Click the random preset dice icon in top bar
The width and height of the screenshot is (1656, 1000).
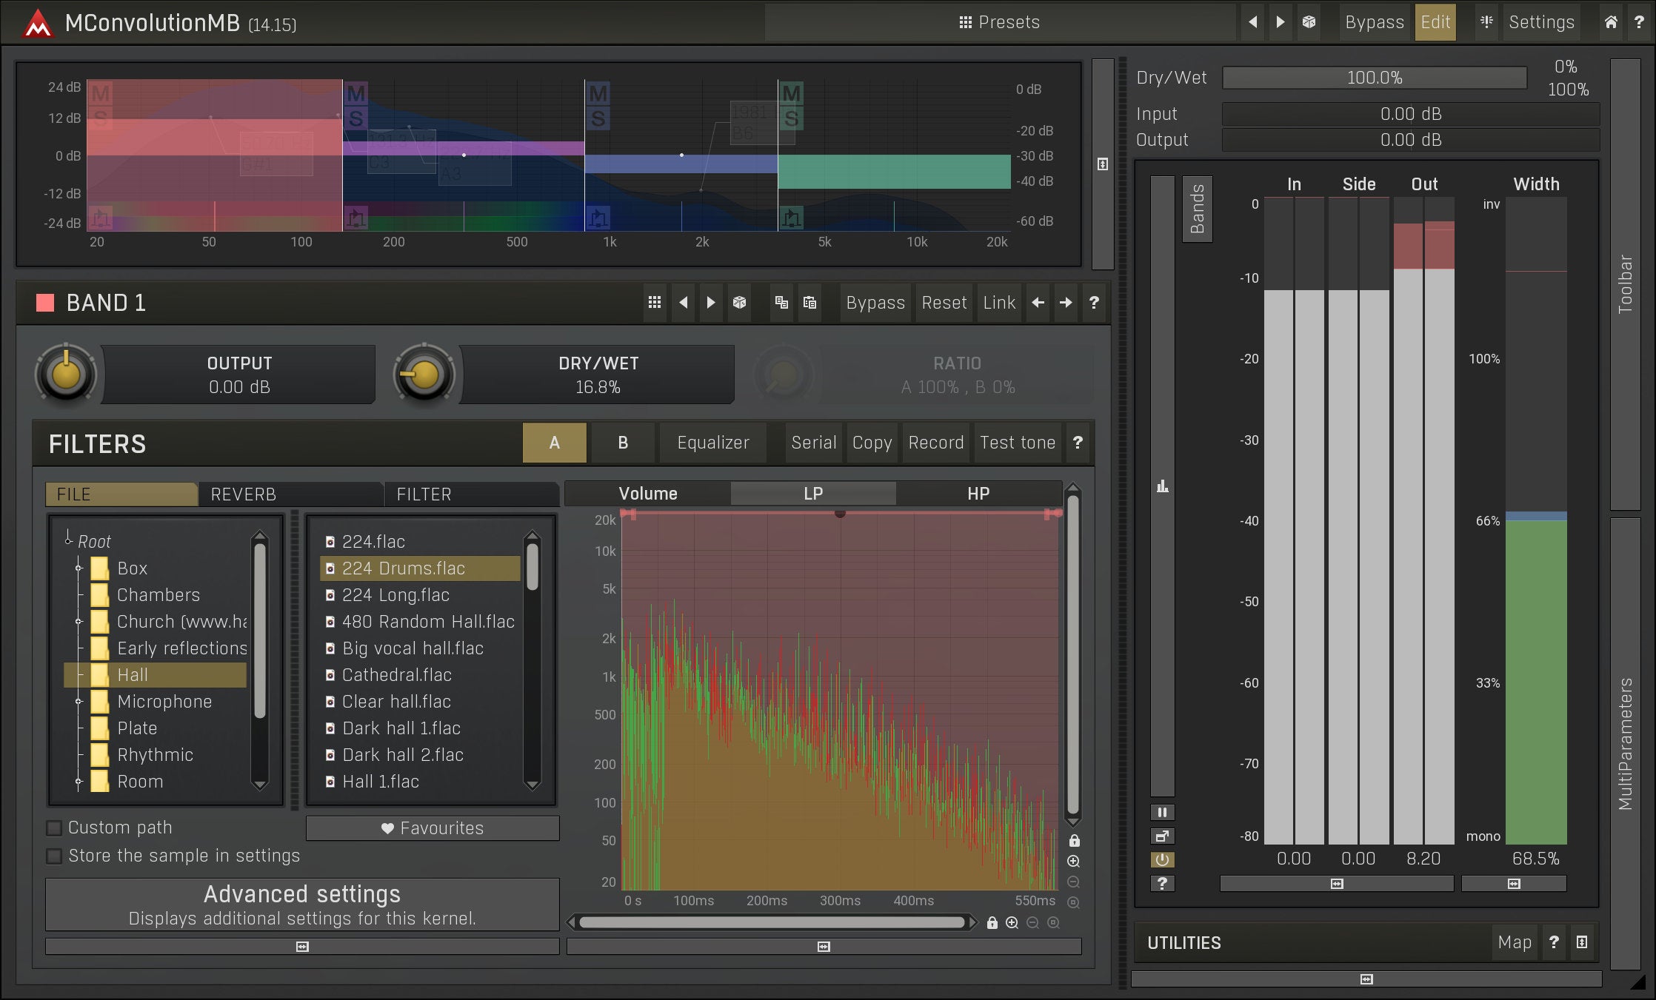pos(1309,22)
